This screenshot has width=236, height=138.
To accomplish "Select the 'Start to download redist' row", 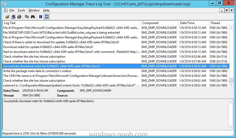I will point(116,52).
